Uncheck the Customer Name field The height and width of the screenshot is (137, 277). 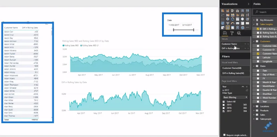click(x=258, y=54)
